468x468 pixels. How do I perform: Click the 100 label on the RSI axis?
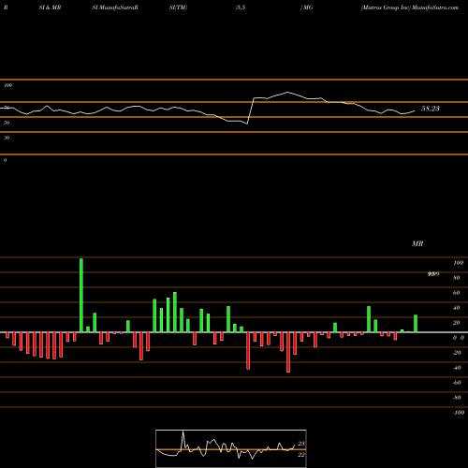pyautogui.click(x=8, y=85)
